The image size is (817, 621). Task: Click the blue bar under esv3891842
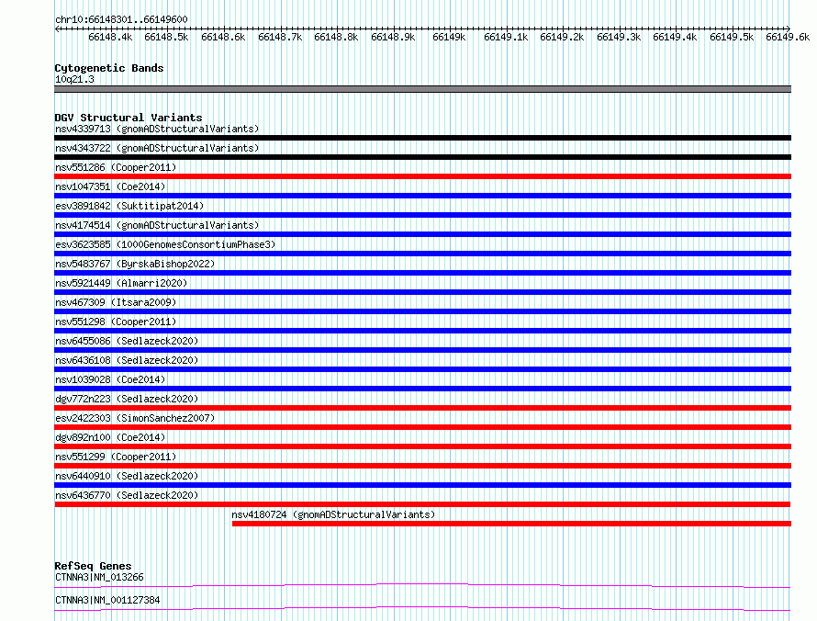tap(422, 215)
